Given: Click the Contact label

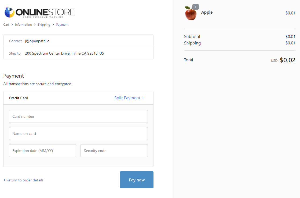Looking at the screenshot, I should pos(15,41).
